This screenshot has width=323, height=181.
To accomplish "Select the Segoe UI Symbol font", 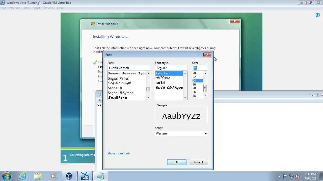I will point(127,93).
